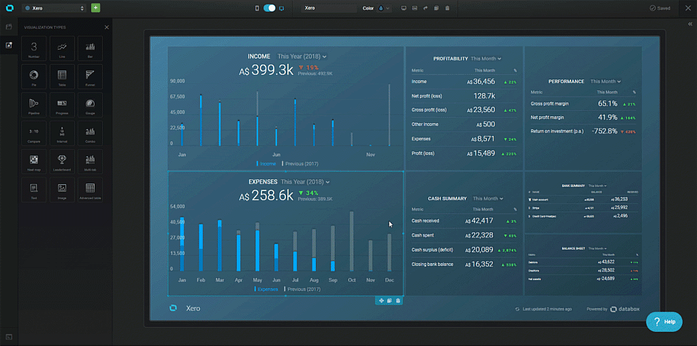The image size is (697, 346).
Task: Click the Closing bank balance row
Action: [464, 264]
